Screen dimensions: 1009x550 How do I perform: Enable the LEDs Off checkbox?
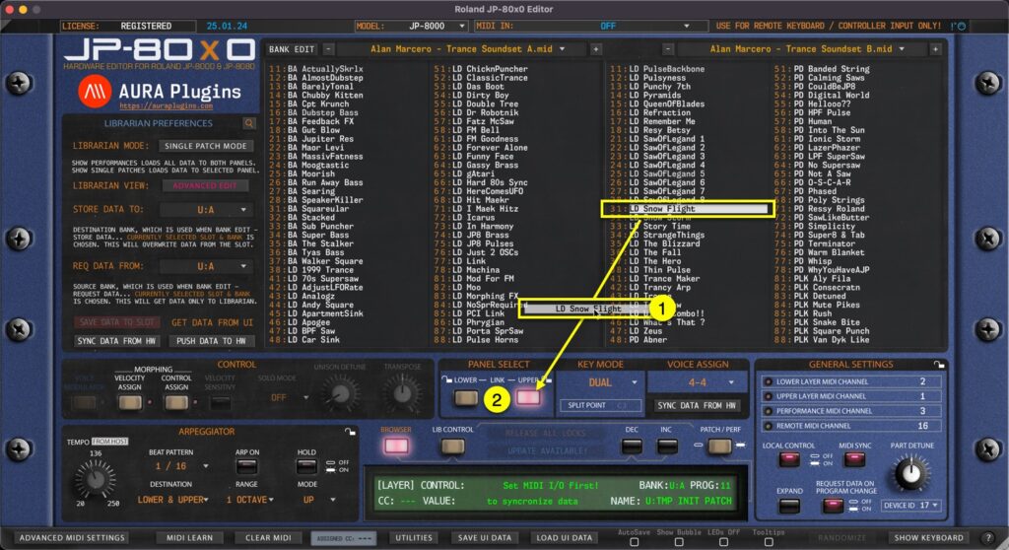coord(724,542)
